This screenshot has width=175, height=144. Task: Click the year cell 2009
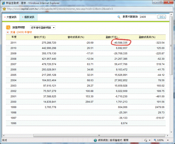[x=13, y=53]
